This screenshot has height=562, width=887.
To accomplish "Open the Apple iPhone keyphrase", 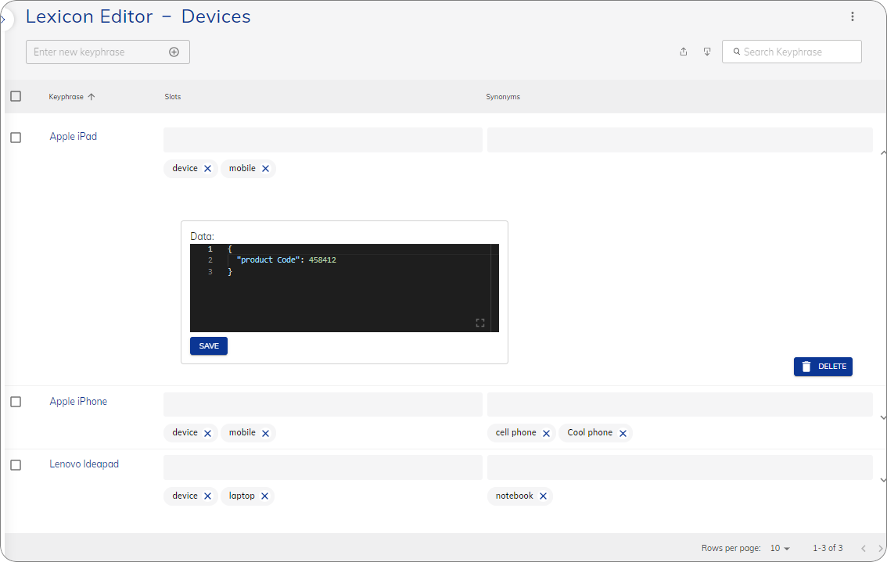I will tap(78, 402).
